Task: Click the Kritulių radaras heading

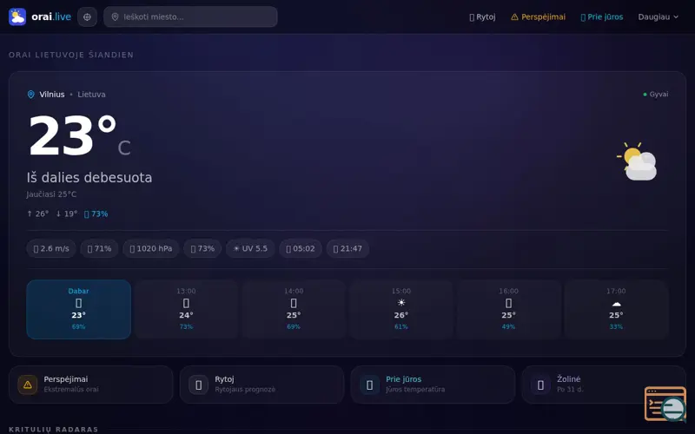Action: pyautogui.click(x=53, y=430)
